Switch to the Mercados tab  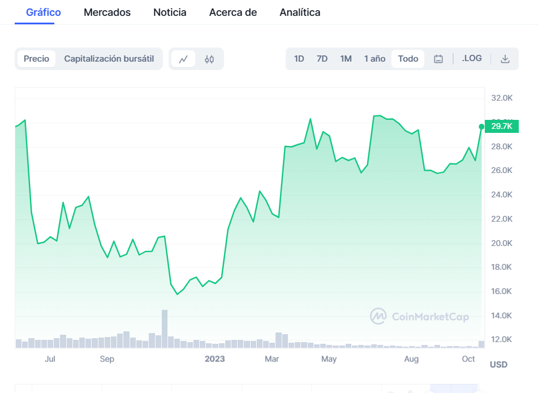[107, 12]
